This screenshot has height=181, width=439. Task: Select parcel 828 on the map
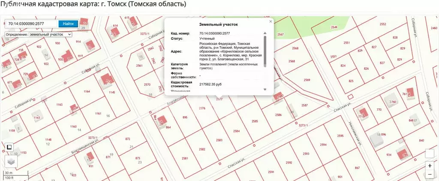(395, 37)
